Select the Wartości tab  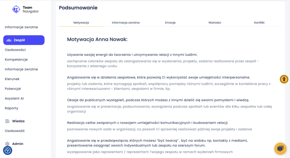pos(215,23)
